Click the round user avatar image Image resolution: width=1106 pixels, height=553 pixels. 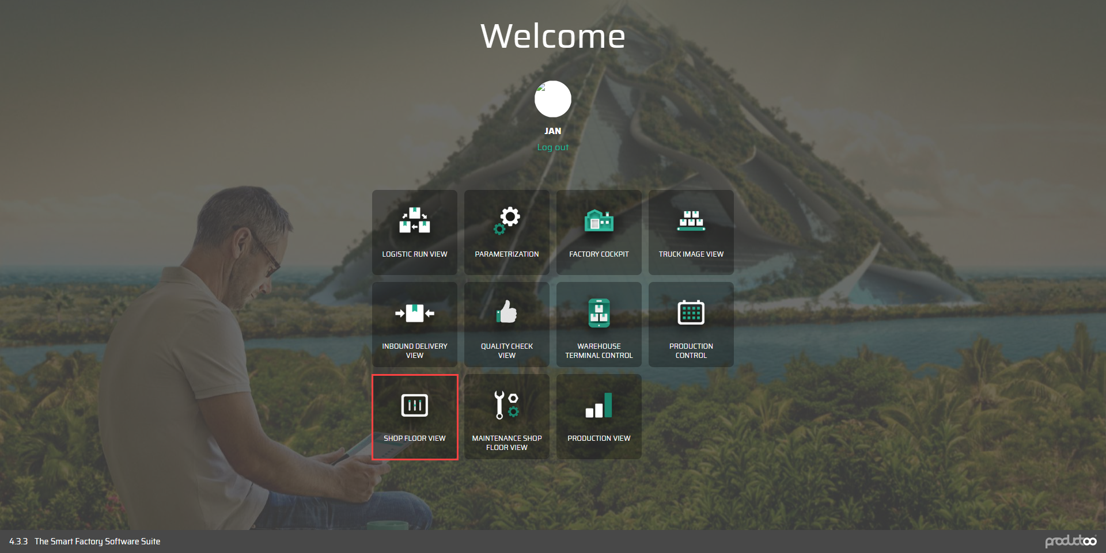(x=552, y=99)
